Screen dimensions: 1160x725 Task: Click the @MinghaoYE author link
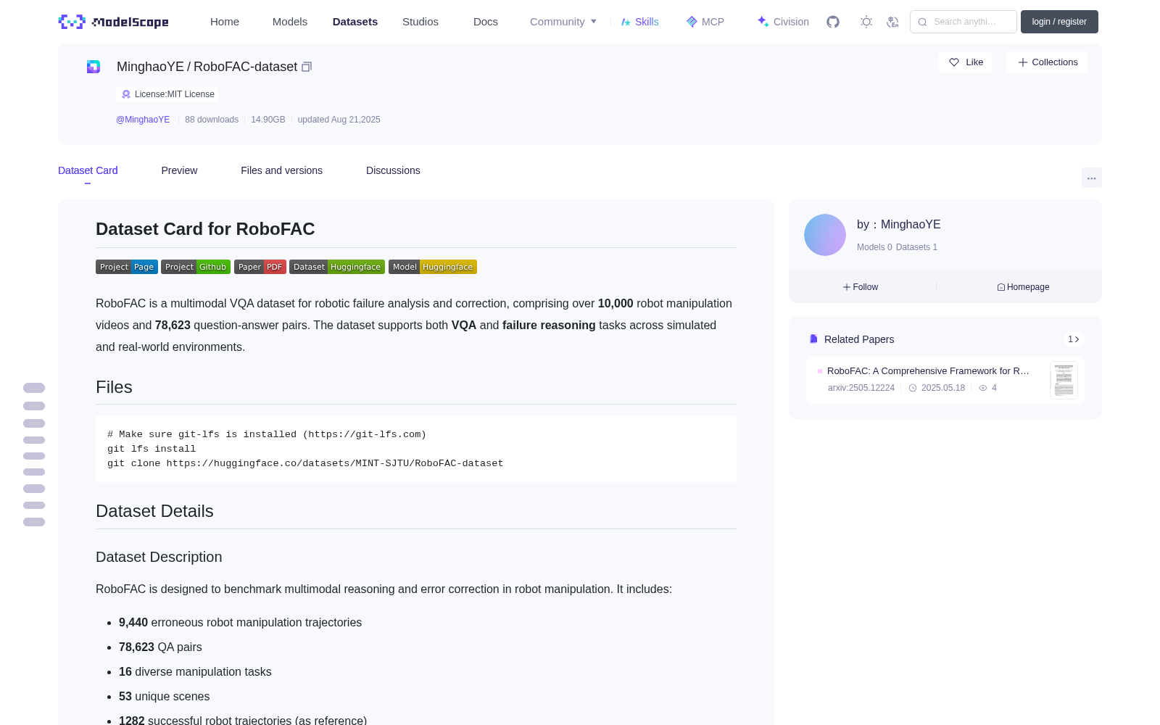(143, 120)
